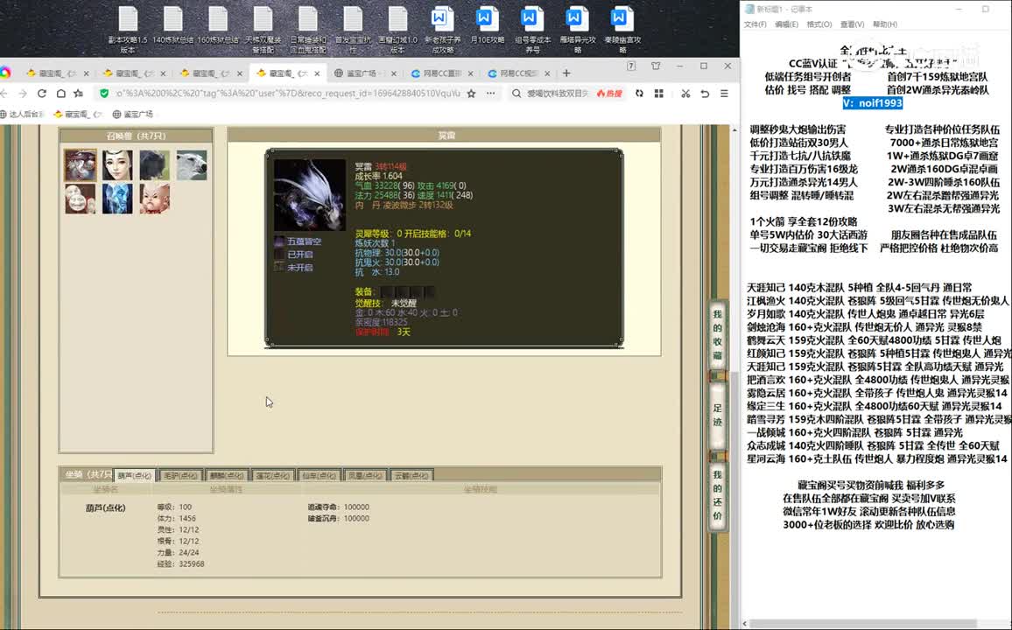Open the 足迹 side button
1012x630 pixels.
click(x=717, y=415)
